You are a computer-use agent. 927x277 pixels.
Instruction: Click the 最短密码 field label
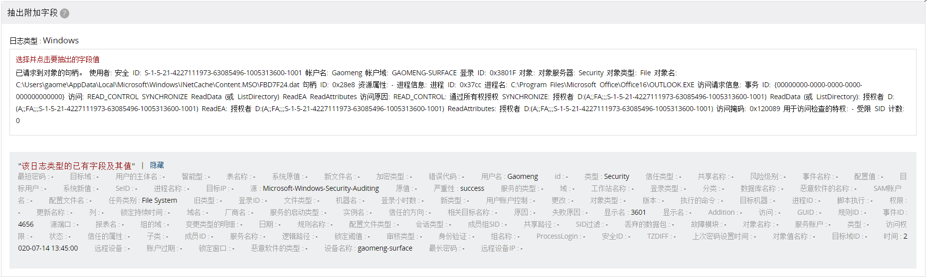click(x=31, y=176)
